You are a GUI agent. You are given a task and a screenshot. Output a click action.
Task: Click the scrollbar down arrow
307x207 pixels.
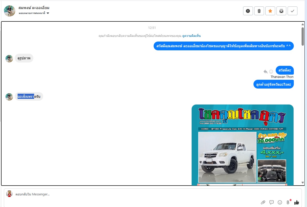[x=303, y=182]
